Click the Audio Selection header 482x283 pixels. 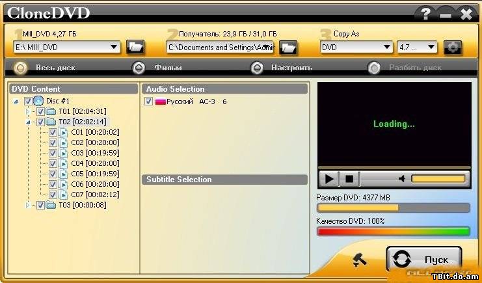[x=224, y=89]
